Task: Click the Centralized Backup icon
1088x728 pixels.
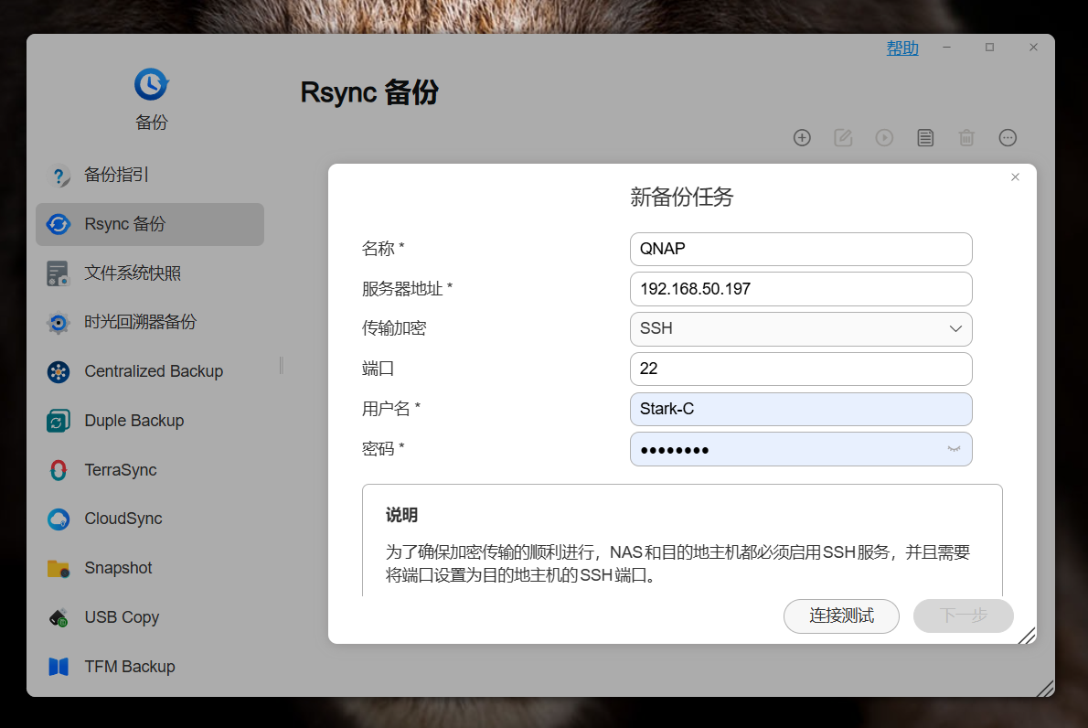Action: point(59,372)
